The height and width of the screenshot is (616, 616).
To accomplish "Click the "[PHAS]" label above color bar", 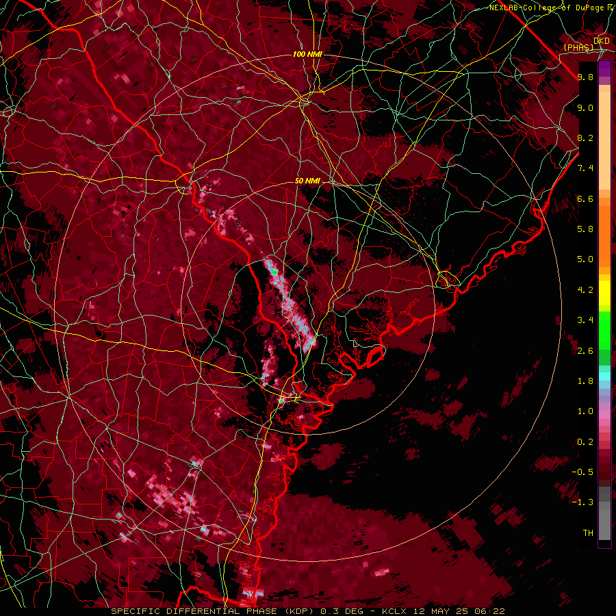I will 578,47.
